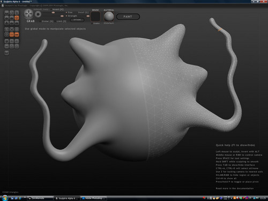268x201 pixels.
Task: Click the GRAB tool label
Action: 31,21
